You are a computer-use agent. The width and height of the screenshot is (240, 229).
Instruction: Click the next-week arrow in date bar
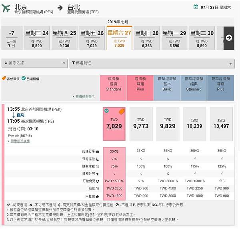pyautogui.click(x=229, y=38)
